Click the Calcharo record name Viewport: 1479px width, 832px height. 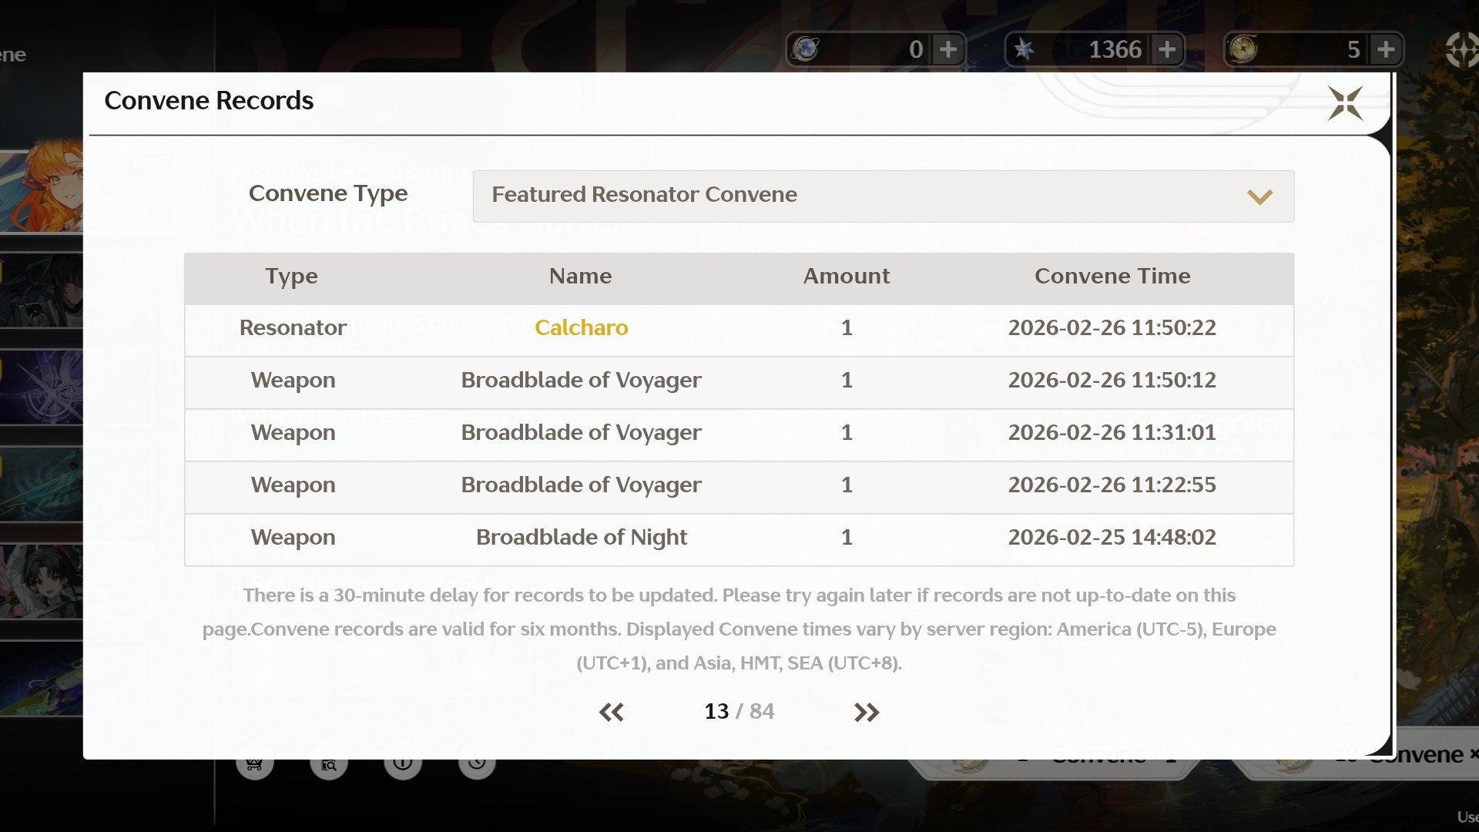pos(581,328)
